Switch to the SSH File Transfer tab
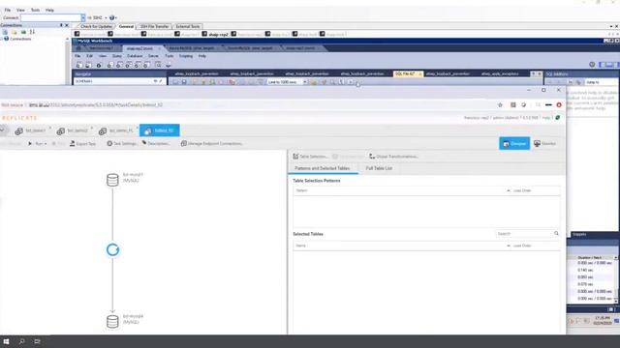This screenshot has height=348, width=620. (155, 26)
